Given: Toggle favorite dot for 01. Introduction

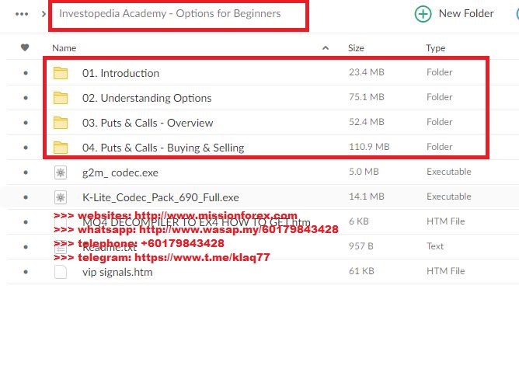Looking at the screenshot, I should click(26, 73).
